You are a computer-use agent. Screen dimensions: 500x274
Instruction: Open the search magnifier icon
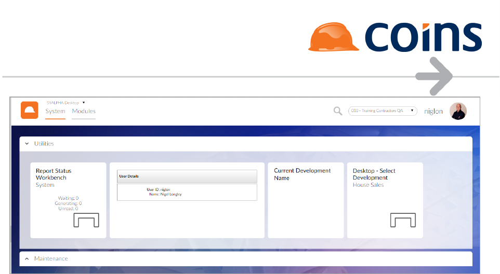[x=338, y=111]
